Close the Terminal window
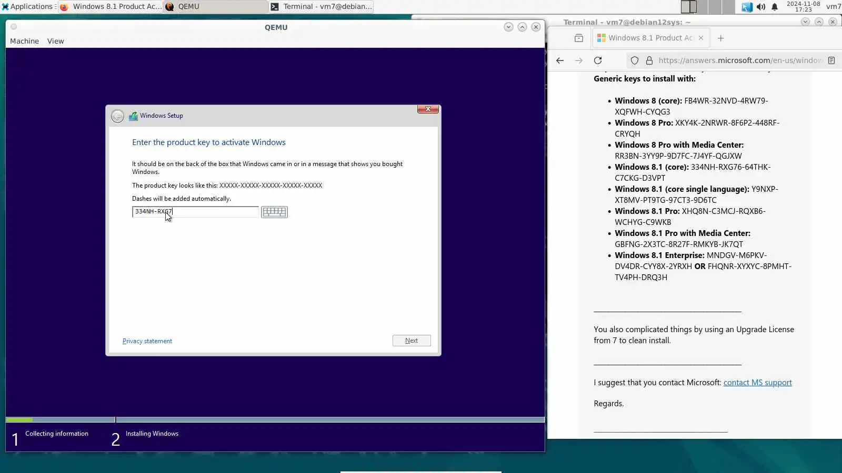 pyautogui.click(x=833, y=22)
